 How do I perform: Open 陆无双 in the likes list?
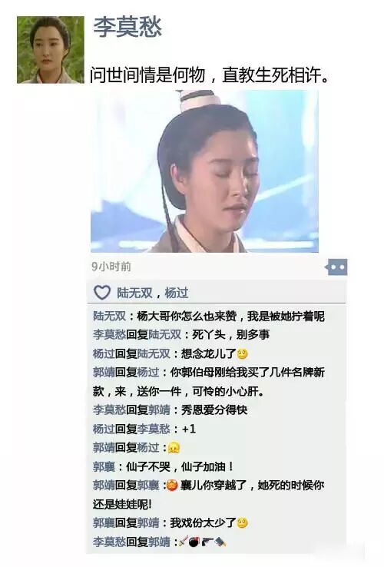point(134,293)
